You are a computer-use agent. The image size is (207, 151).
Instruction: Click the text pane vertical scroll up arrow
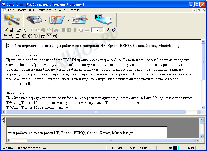click(x=203, y=42)
